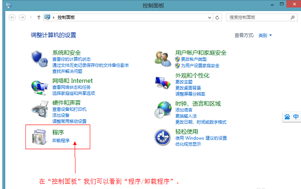Click the 更改帐户类型 link

click(x=194, y=59)
